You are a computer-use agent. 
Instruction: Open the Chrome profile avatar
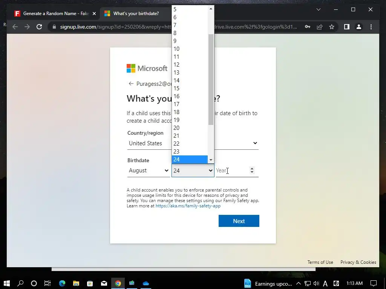pyautogui.click(x=359, y=27)
